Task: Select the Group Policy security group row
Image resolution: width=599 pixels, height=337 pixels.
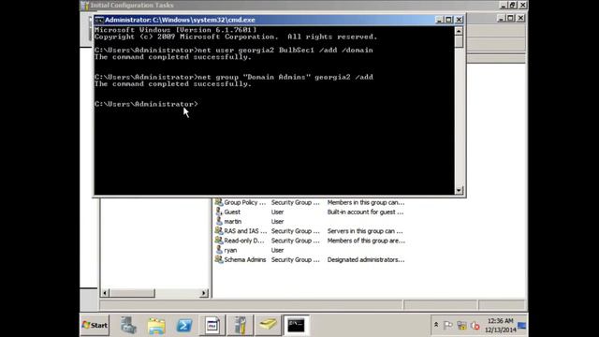Action: (x=310, y=202)
